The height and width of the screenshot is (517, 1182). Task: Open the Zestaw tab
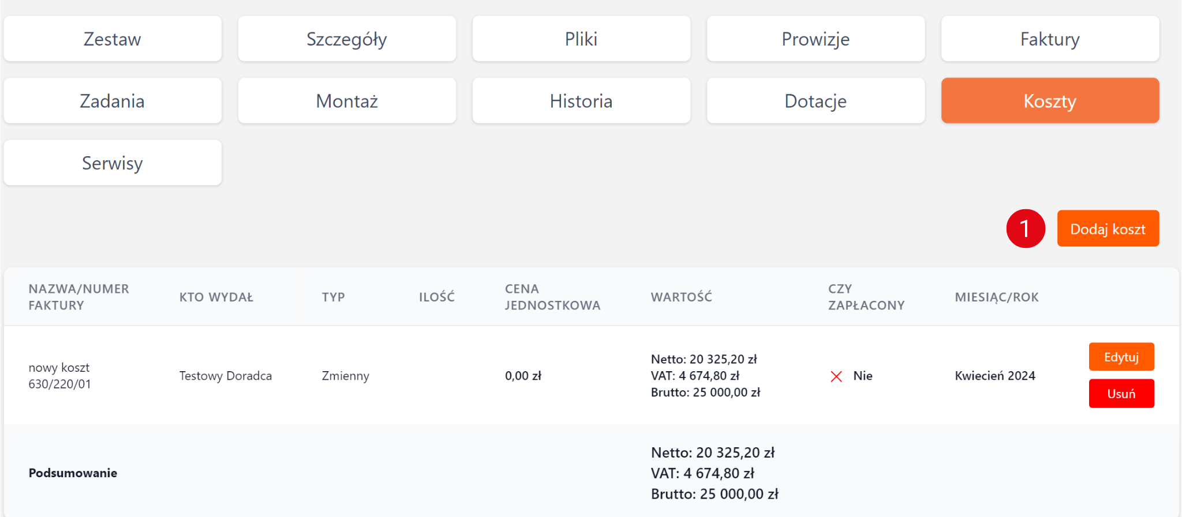coord(113,39)
